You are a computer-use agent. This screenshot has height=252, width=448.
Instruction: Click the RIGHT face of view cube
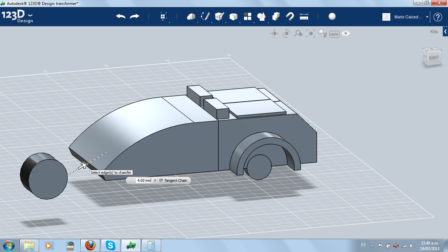point(434,58)
